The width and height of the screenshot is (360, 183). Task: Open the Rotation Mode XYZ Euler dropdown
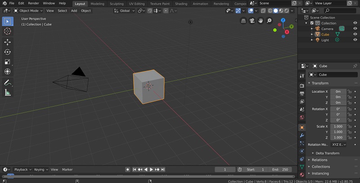338,144
